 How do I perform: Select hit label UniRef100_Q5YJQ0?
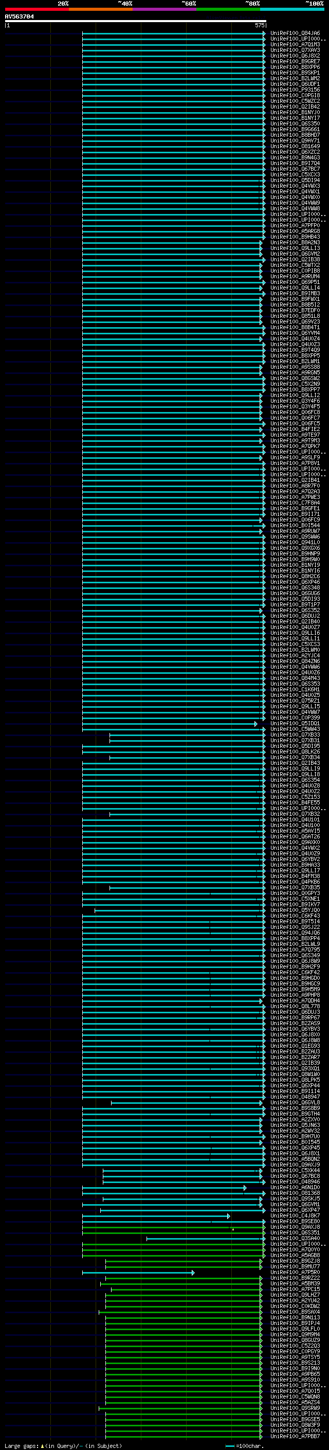295,910
